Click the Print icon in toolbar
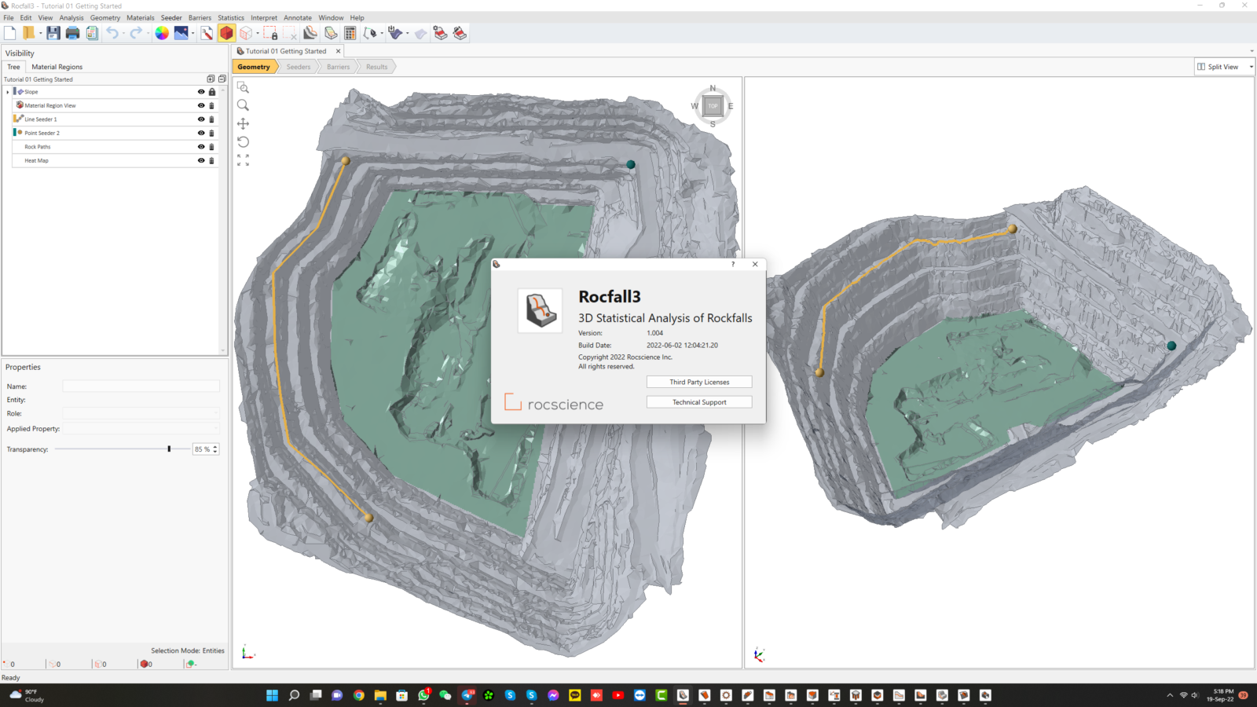 [x=72, y=33]
